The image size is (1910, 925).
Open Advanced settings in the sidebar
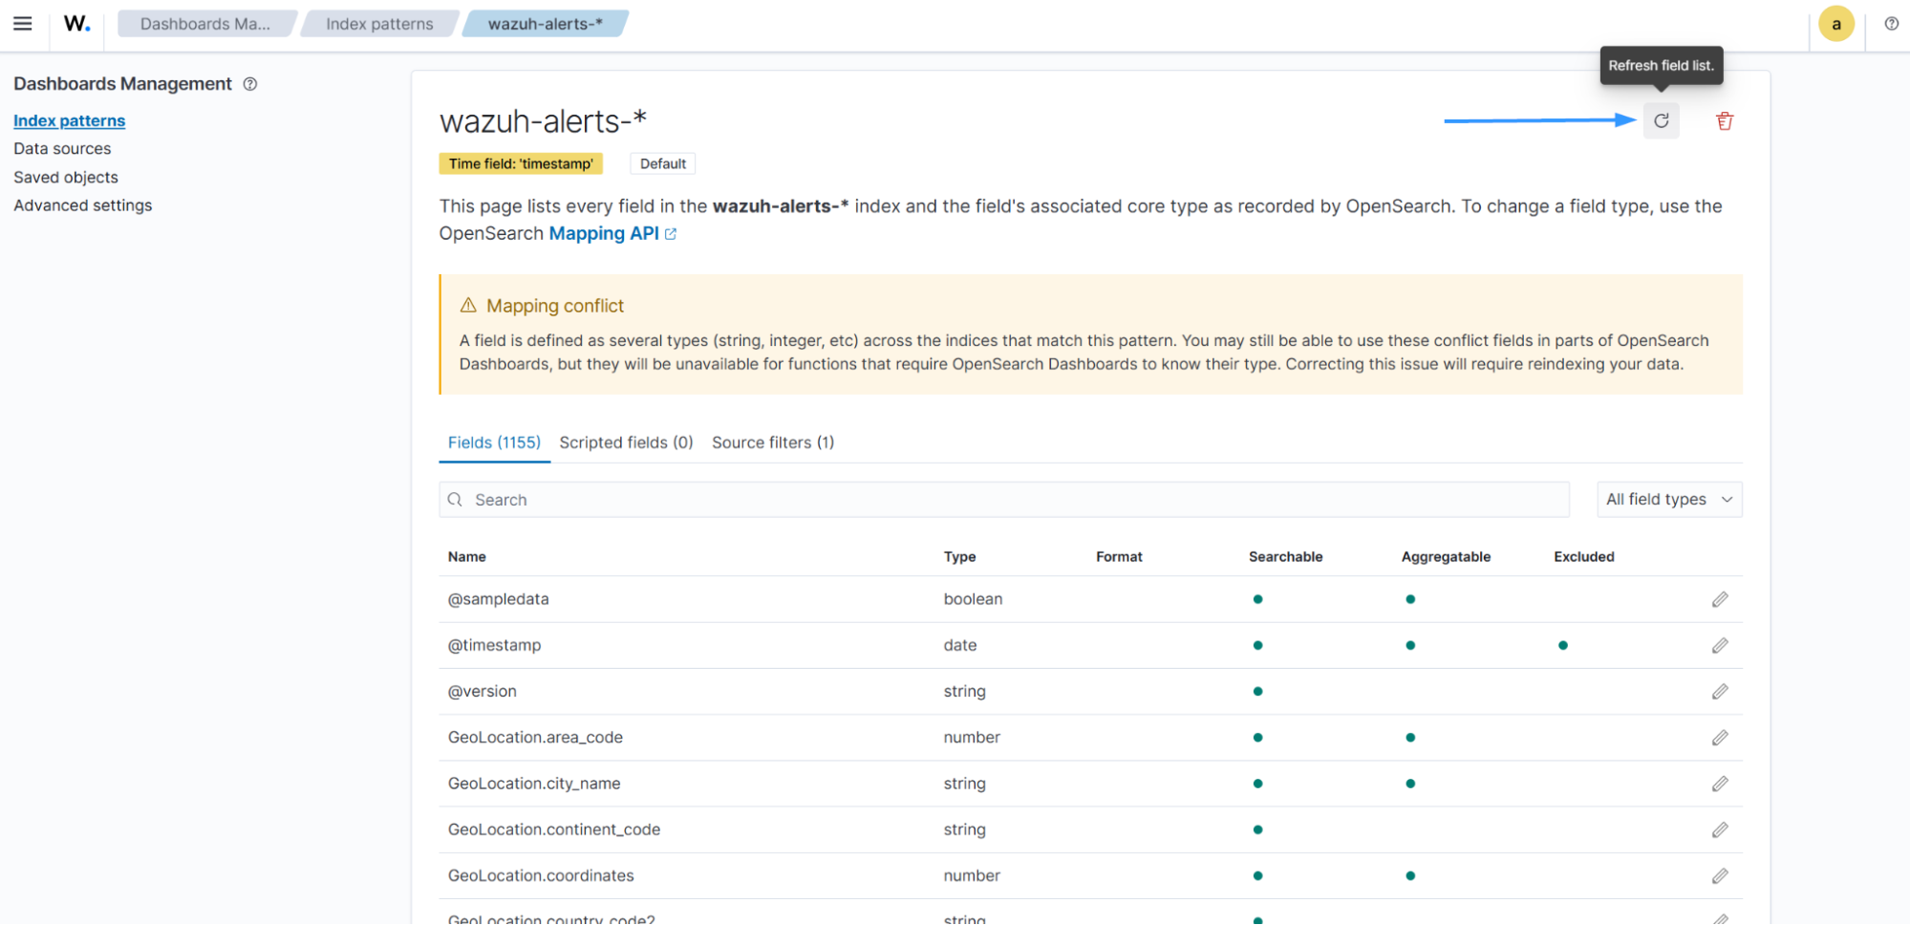point(82,205)
